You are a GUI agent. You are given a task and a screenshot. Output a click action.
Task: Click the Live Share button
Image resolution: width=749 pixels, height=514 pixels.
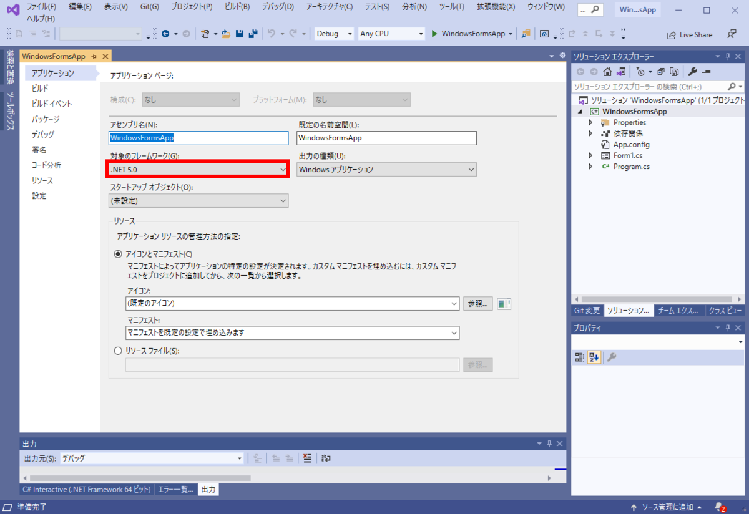tap(690, 35)
